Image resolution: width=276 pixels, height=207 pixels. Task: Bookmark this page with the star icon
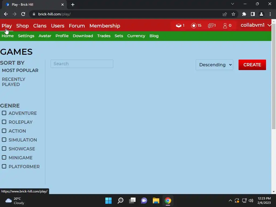(x=233, y=14)
